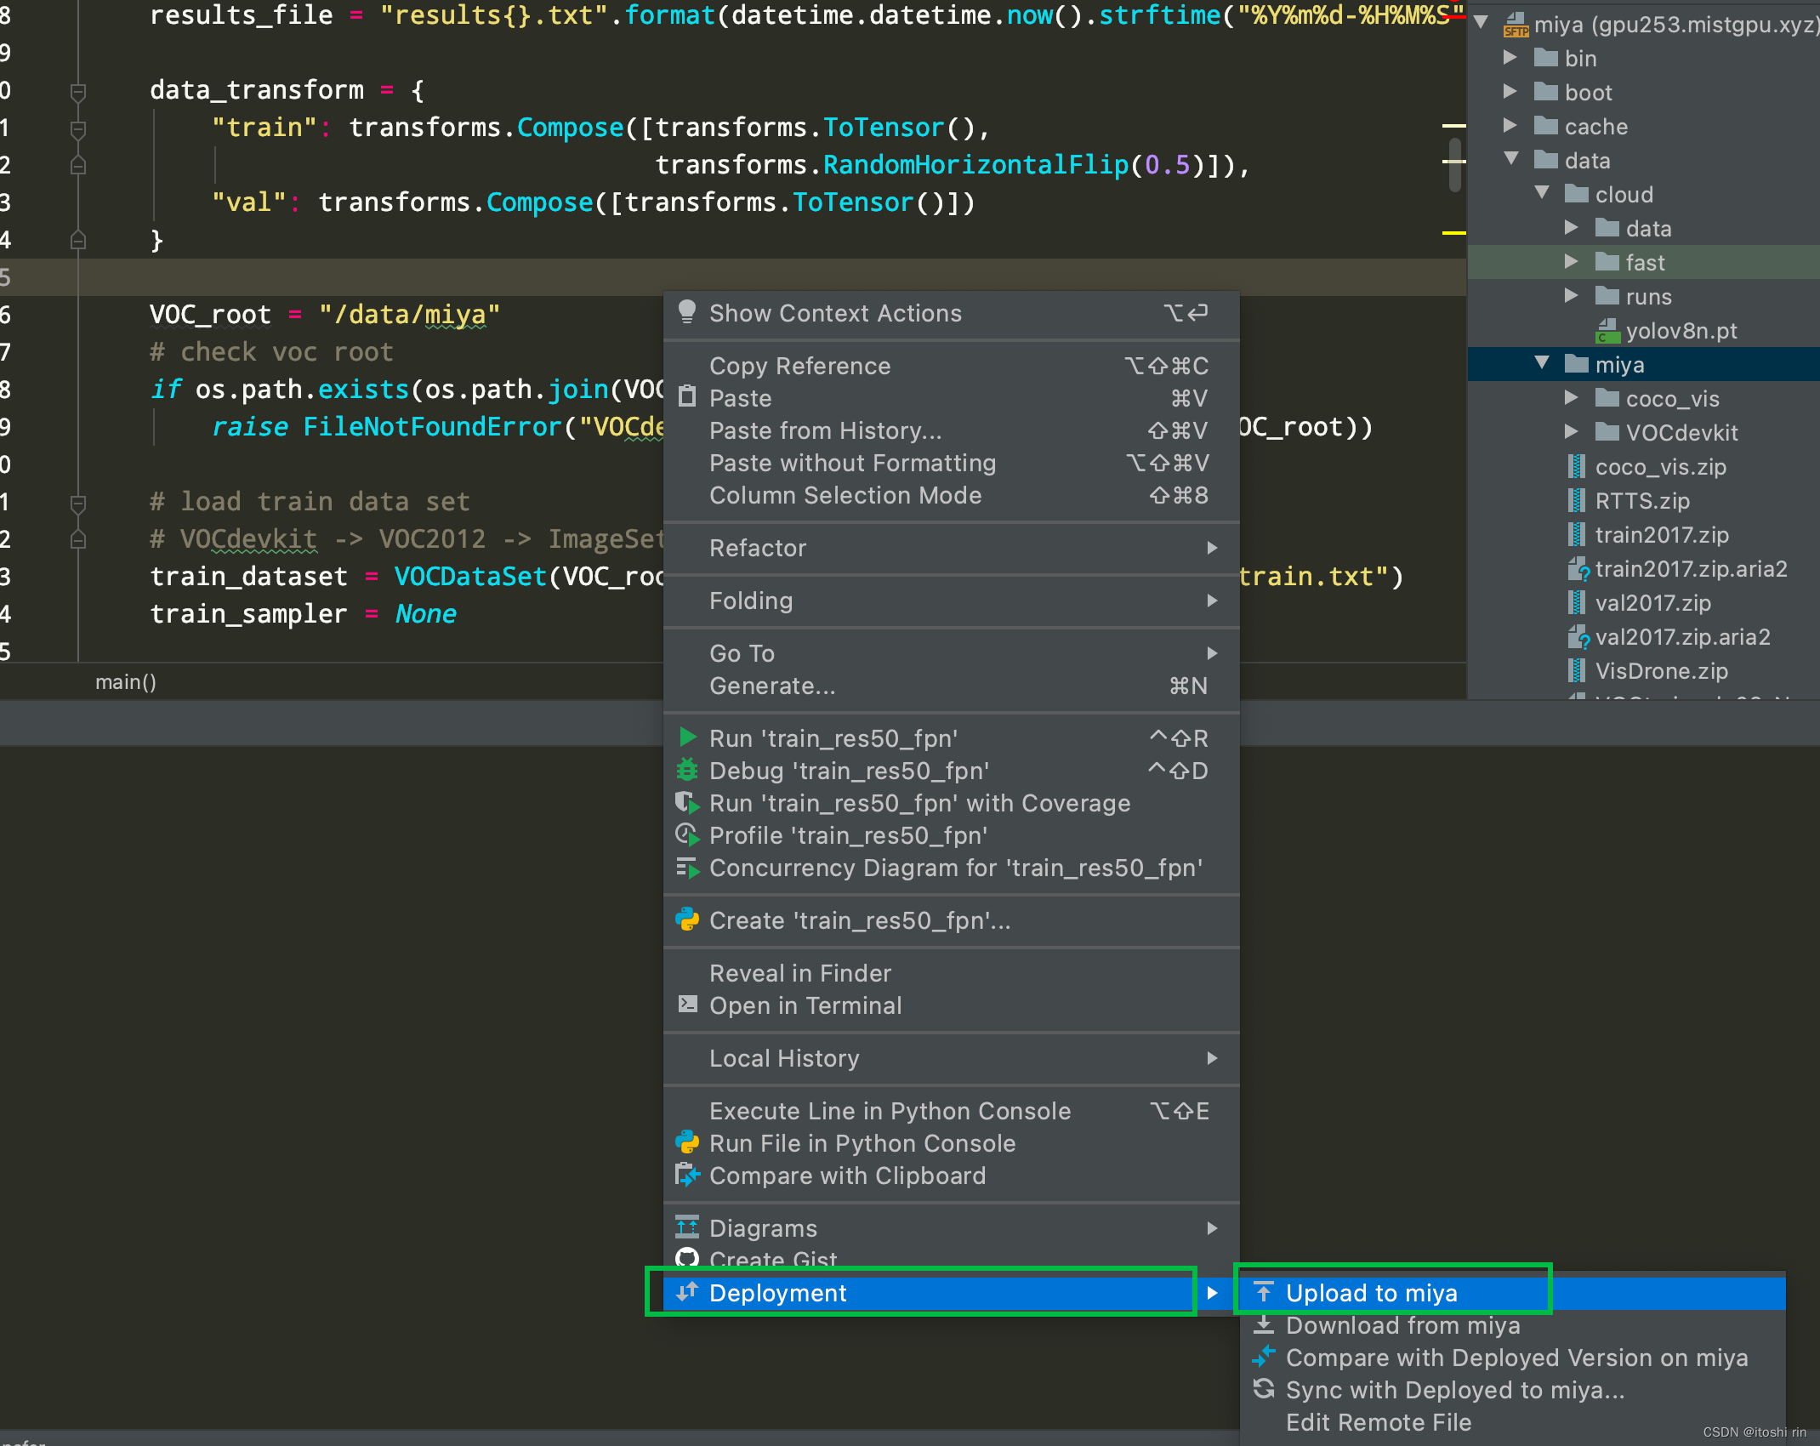Click the SFTP server icon for miya host
1820x1446 pixels.
click(1516, 25)
